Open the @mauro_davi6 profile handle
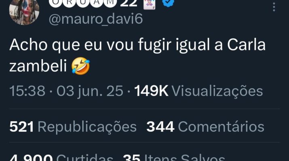The height and width of the screenshot is (161, 289). pyautogui.click(x=96, y=19)
